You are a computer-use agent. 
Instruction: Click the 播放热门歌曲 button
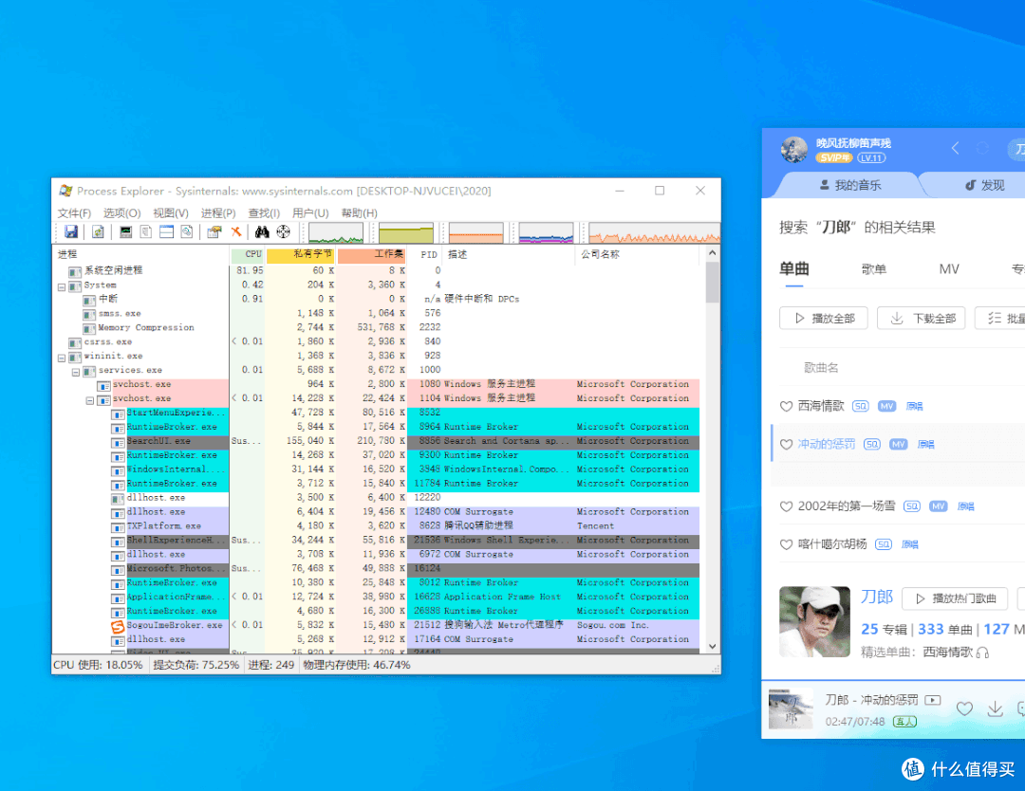pos(955,598)
